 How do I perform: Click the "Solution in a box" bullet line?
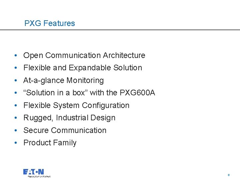click(x=89, y=93)
